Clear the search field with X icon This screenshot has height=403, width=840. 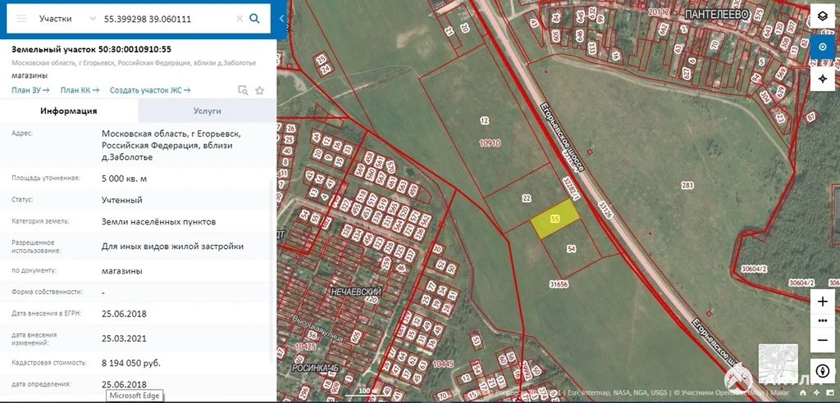[239, 18]
